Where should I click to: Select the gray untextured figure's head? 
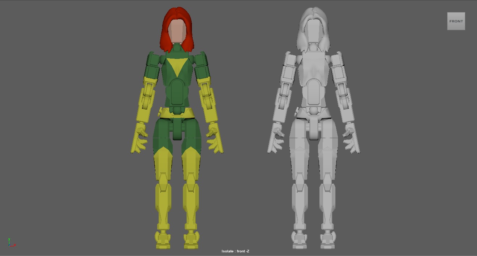pos(314,30)
